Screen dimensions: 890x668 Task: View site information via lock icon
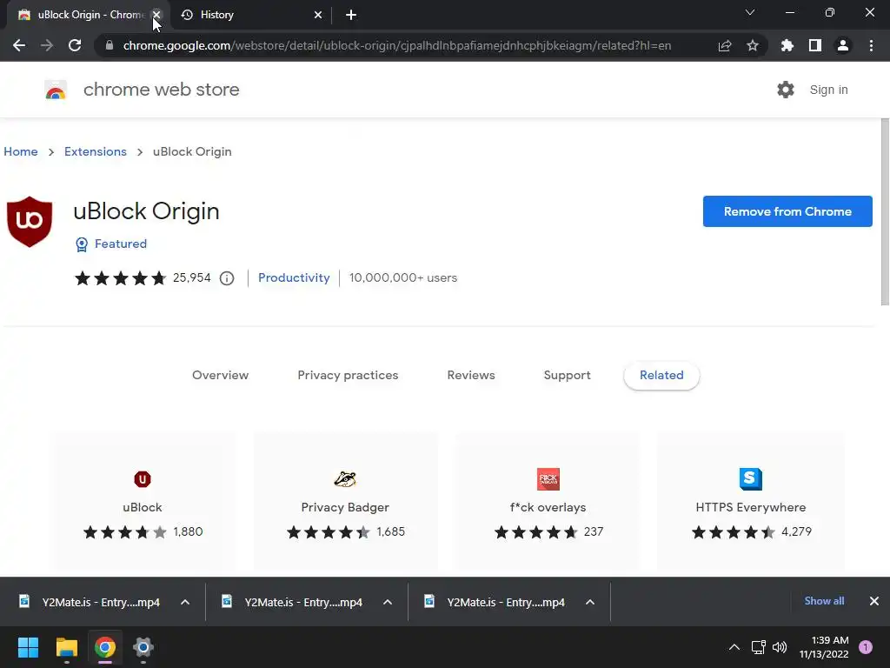110,45
